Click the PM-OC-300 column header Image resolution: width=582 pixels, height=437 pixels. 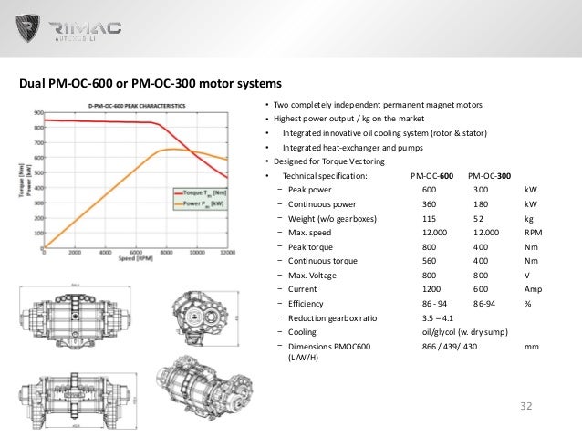(x=490, y=175)
